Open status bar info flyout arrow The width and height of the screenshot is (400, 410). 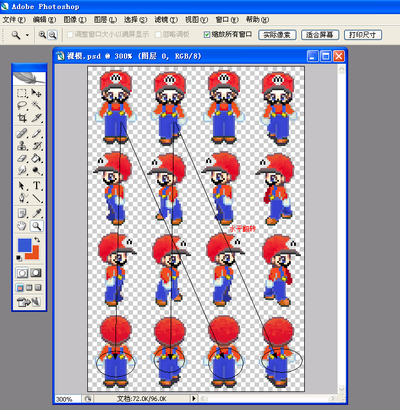click(194, 399)
